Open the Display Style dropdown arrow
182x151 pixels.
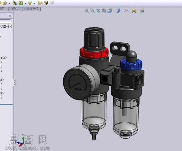tap(122, 11)
